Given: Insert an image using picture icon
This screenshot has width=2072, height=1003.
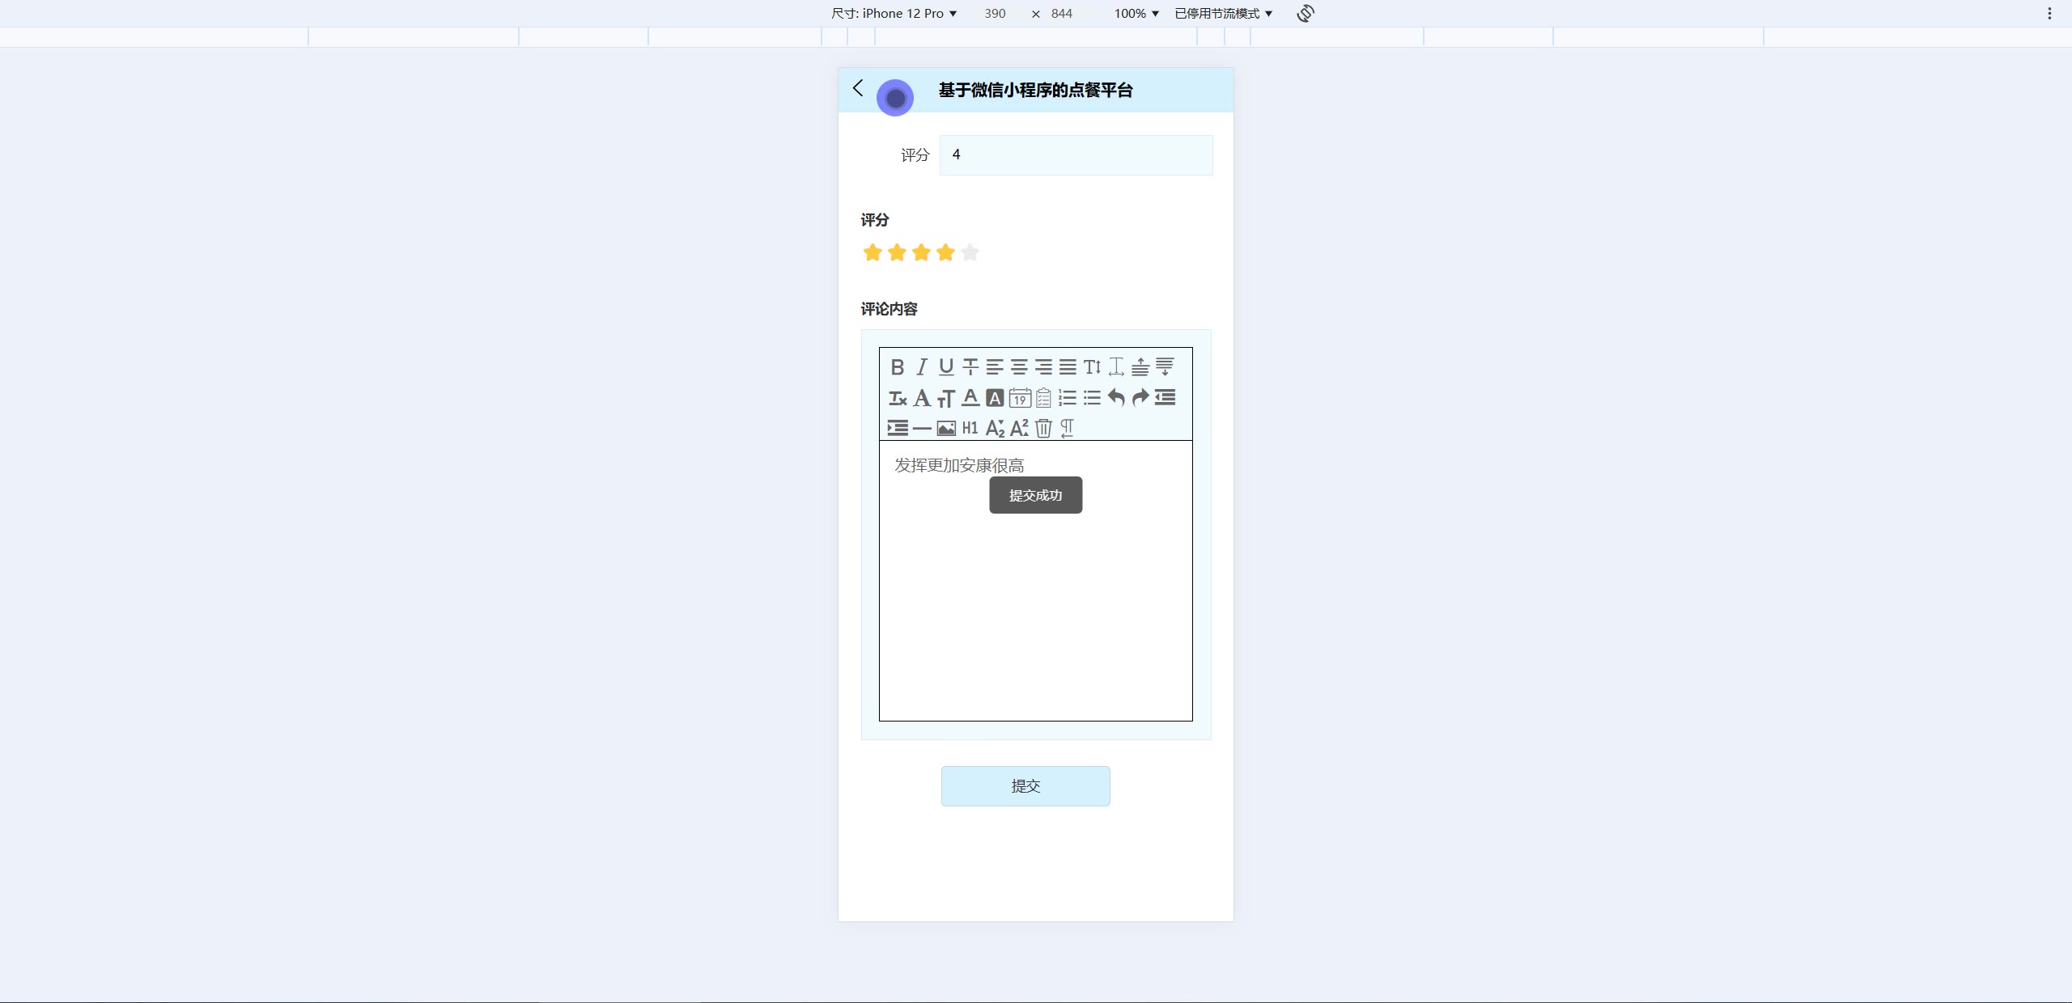Looking at the screenshot, I should (x=946, y=429).
